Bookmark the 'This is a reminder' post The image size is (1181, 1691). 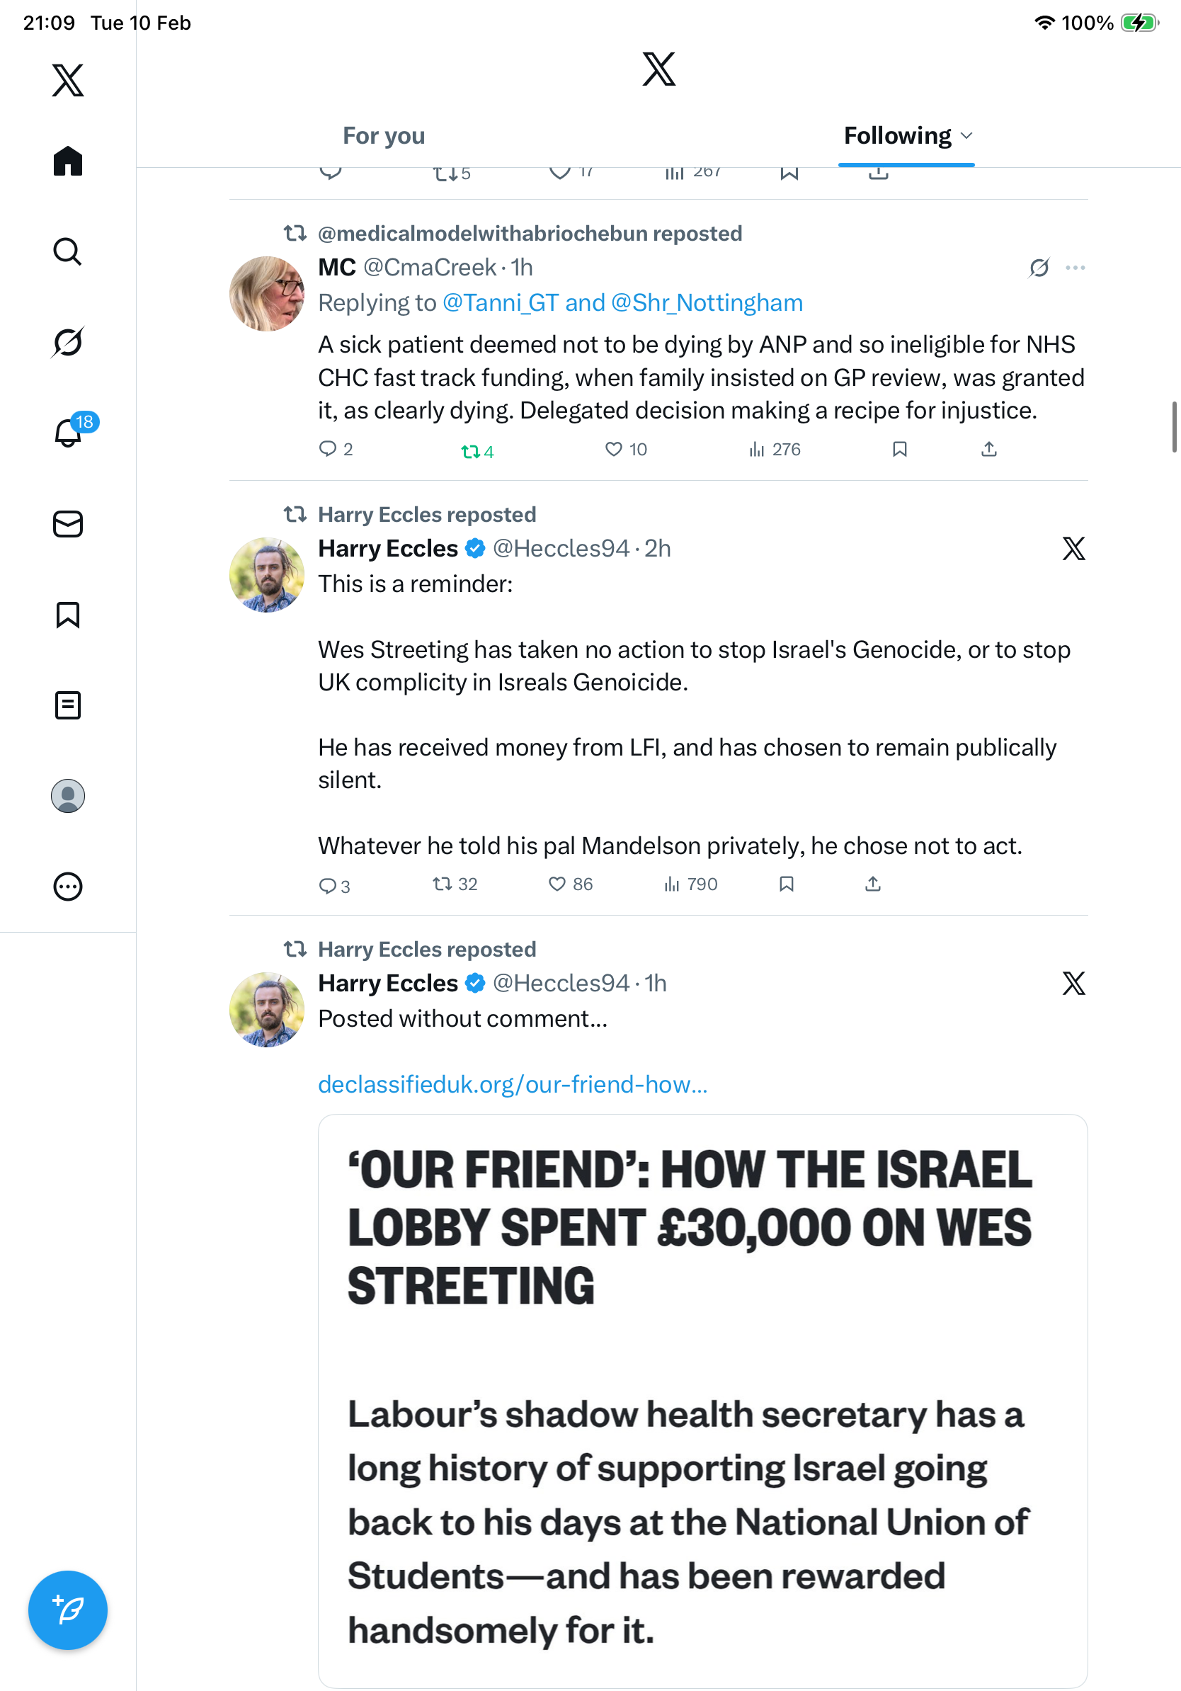pos(787,884)
